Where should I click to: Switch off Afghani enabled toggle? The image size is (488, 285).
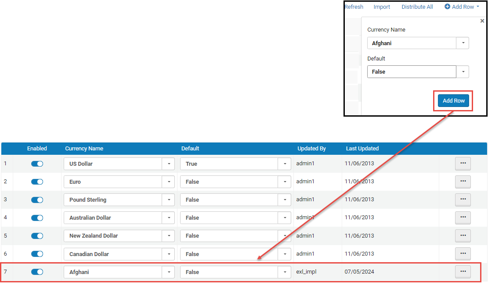37,272
